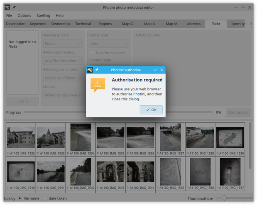Toggle the Hide from search checkbox

coord(92,53)
